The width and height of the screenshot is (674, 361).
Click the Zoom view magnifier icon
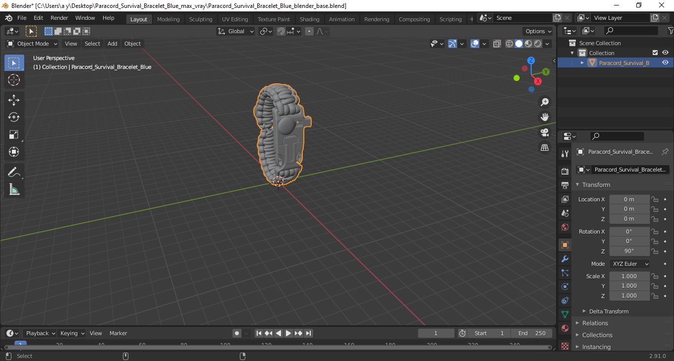(x=545, y=102)
